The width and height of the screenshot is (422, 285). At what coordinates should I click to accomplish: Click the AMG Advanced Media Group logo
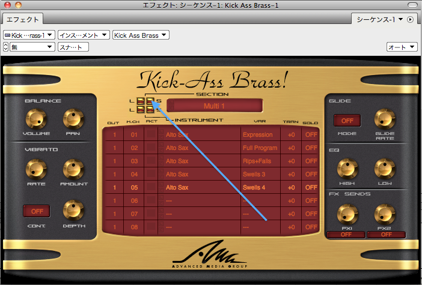209,254
